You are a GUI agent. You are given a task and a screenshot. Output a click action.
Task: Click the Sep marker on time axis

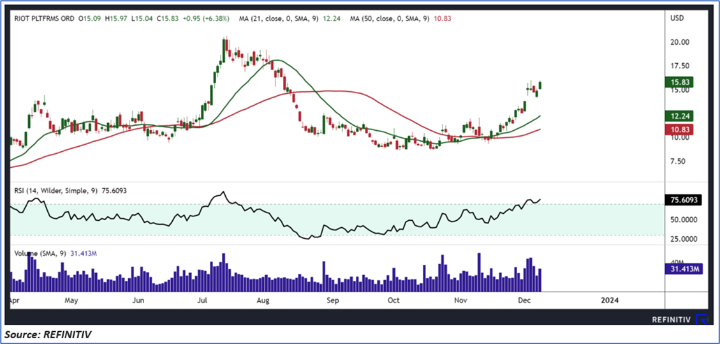tap(331, 299)
